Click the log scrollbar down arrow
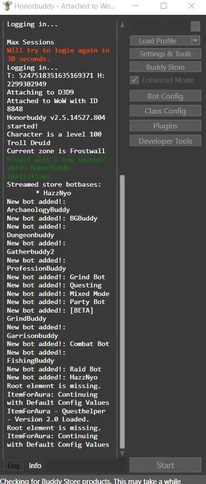This screenshot has height=484, width=206. click(123, 454)
